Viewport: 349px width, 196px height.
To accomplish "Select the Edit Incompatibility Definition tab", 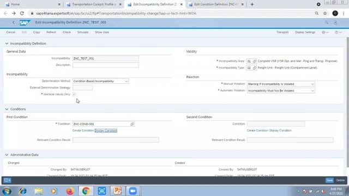I will (x=155, y=4).
